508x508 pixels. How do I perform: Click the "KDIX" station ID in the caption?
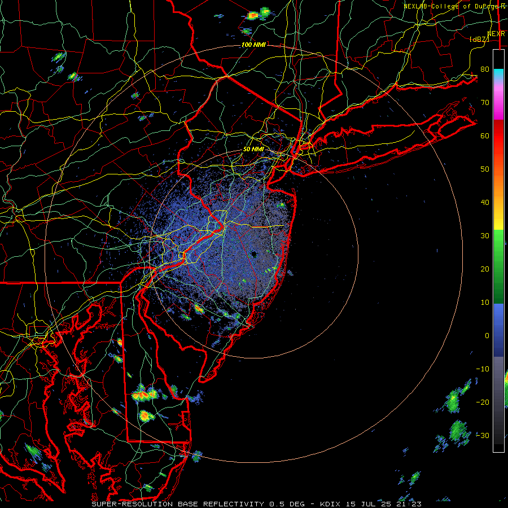(x=330, y=504)
